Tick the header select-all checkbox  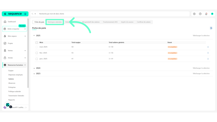(37, 43)
